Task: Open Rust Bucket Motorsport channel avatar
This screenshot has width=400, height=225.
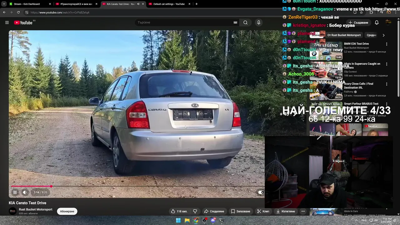Action: [12, 212]
